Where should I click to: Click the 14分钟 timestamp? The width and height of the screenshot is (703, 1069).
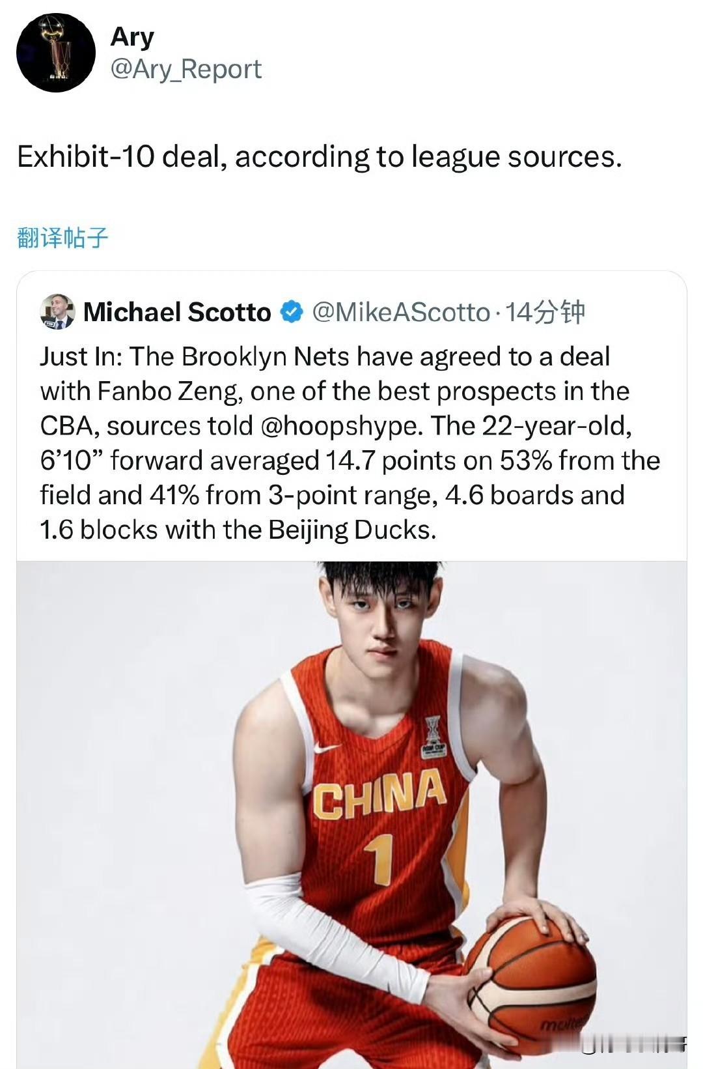pyautogui.click(x=545, y=312)
